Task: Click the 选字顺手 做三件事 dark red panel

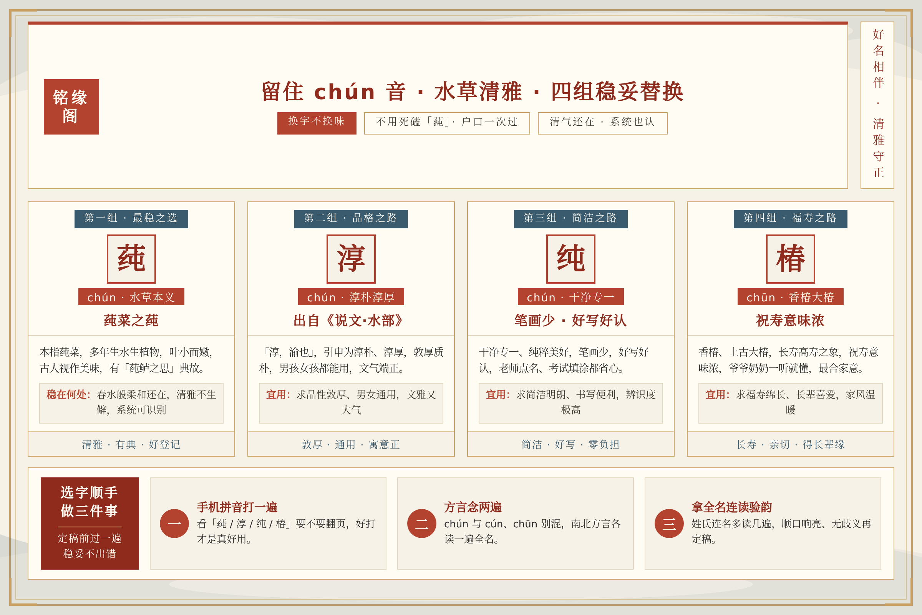Action: tap(90, 524)
